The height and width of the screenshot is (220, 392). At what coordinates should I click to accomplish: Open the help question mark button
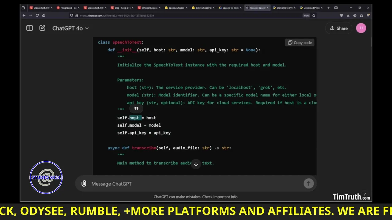coord(365,195)
